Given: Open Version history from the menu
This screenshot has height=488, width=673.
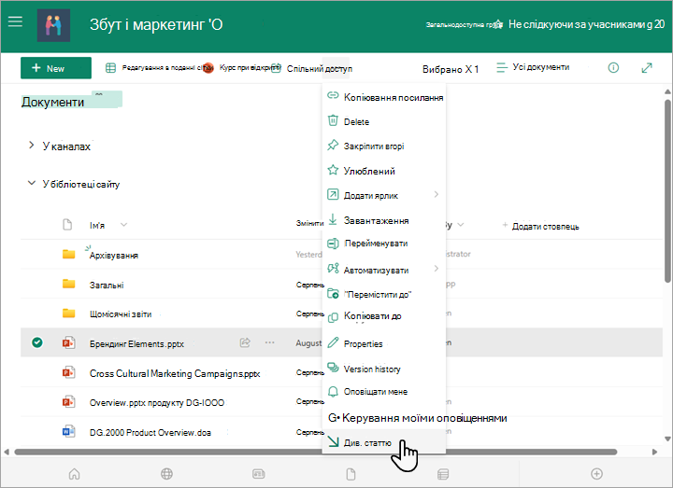Looking at the screenshot, I should point(384,369).
